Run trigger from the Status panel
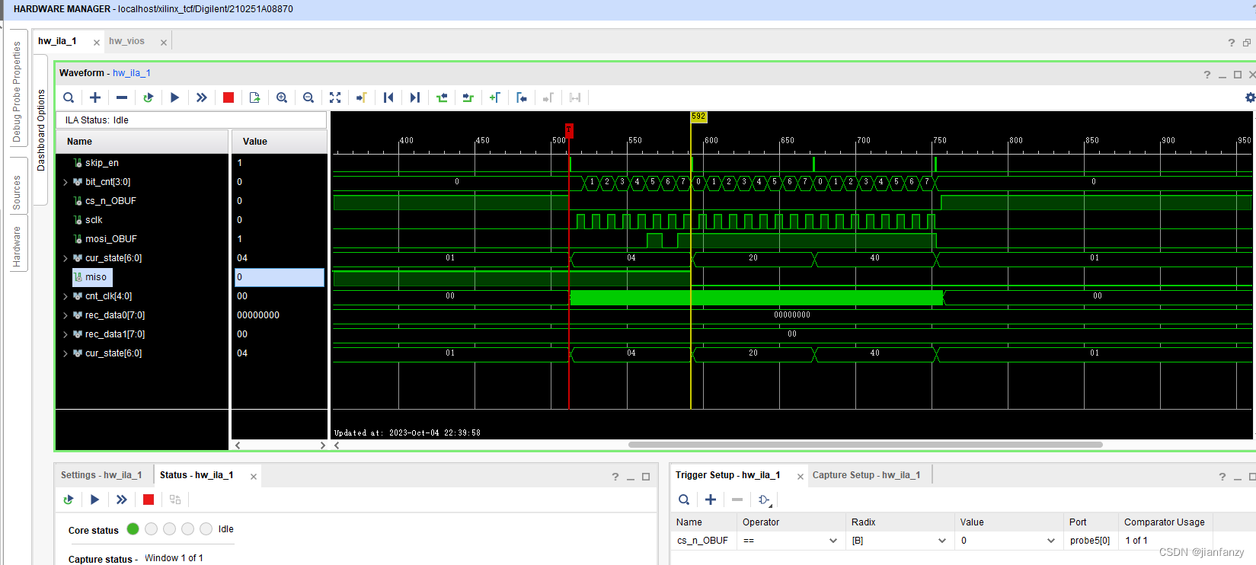The image size is (1256, 565). coord(95,500)
